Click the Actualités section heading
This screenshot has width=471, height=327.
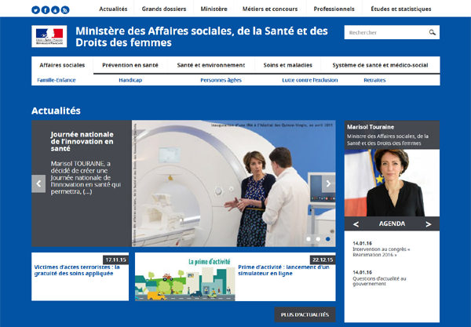click(56, 111)
